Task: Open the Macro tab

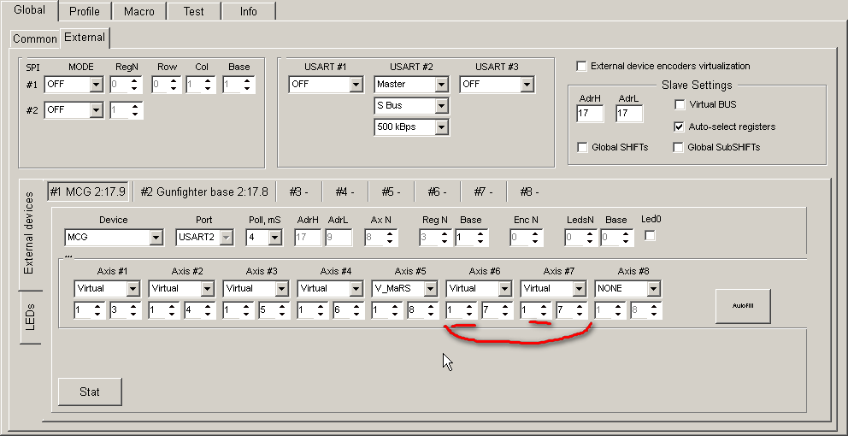Action: pyautogui.click(x=139, y=11)
